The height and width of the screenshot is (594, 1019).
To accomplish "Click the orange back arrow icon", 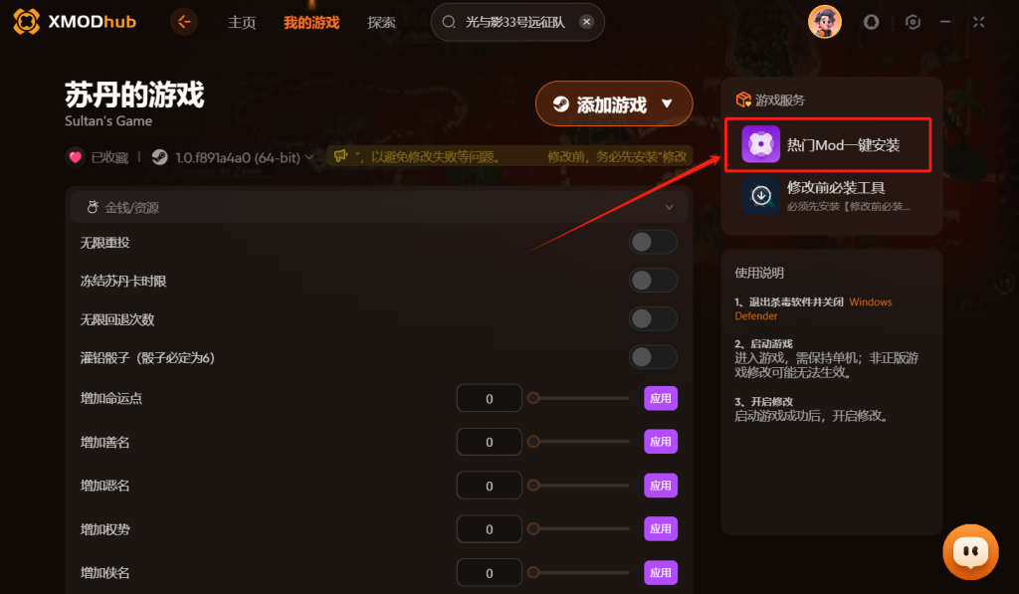I will point(184,22).
